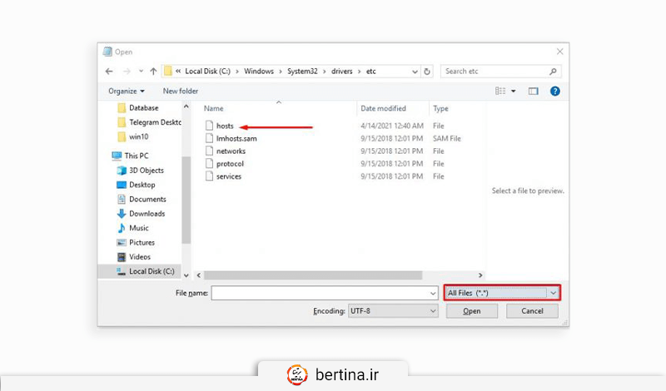Viewport: 666px width, 391px height.
Task: Click the sidebar scroll down arrow
Action: (x=186, y=275)
